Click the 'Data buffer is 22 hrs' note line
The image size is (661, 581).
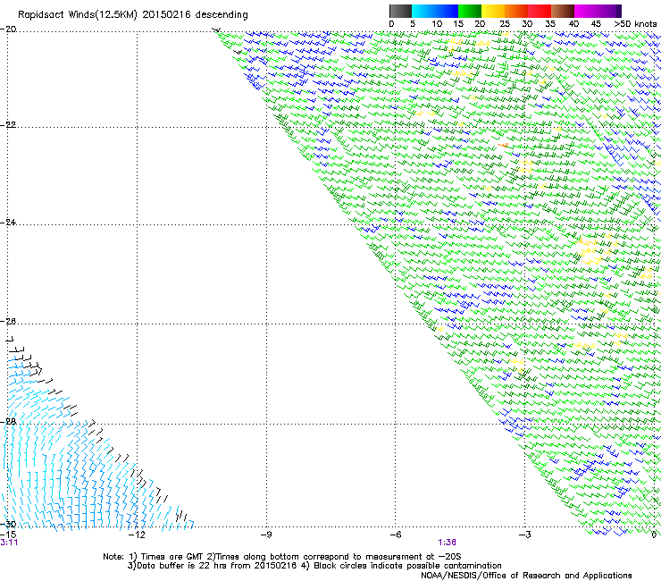(x=314, y=566)
